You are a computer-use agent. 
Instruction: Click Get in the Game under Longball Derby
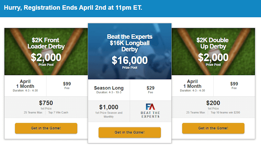(130, 132)
